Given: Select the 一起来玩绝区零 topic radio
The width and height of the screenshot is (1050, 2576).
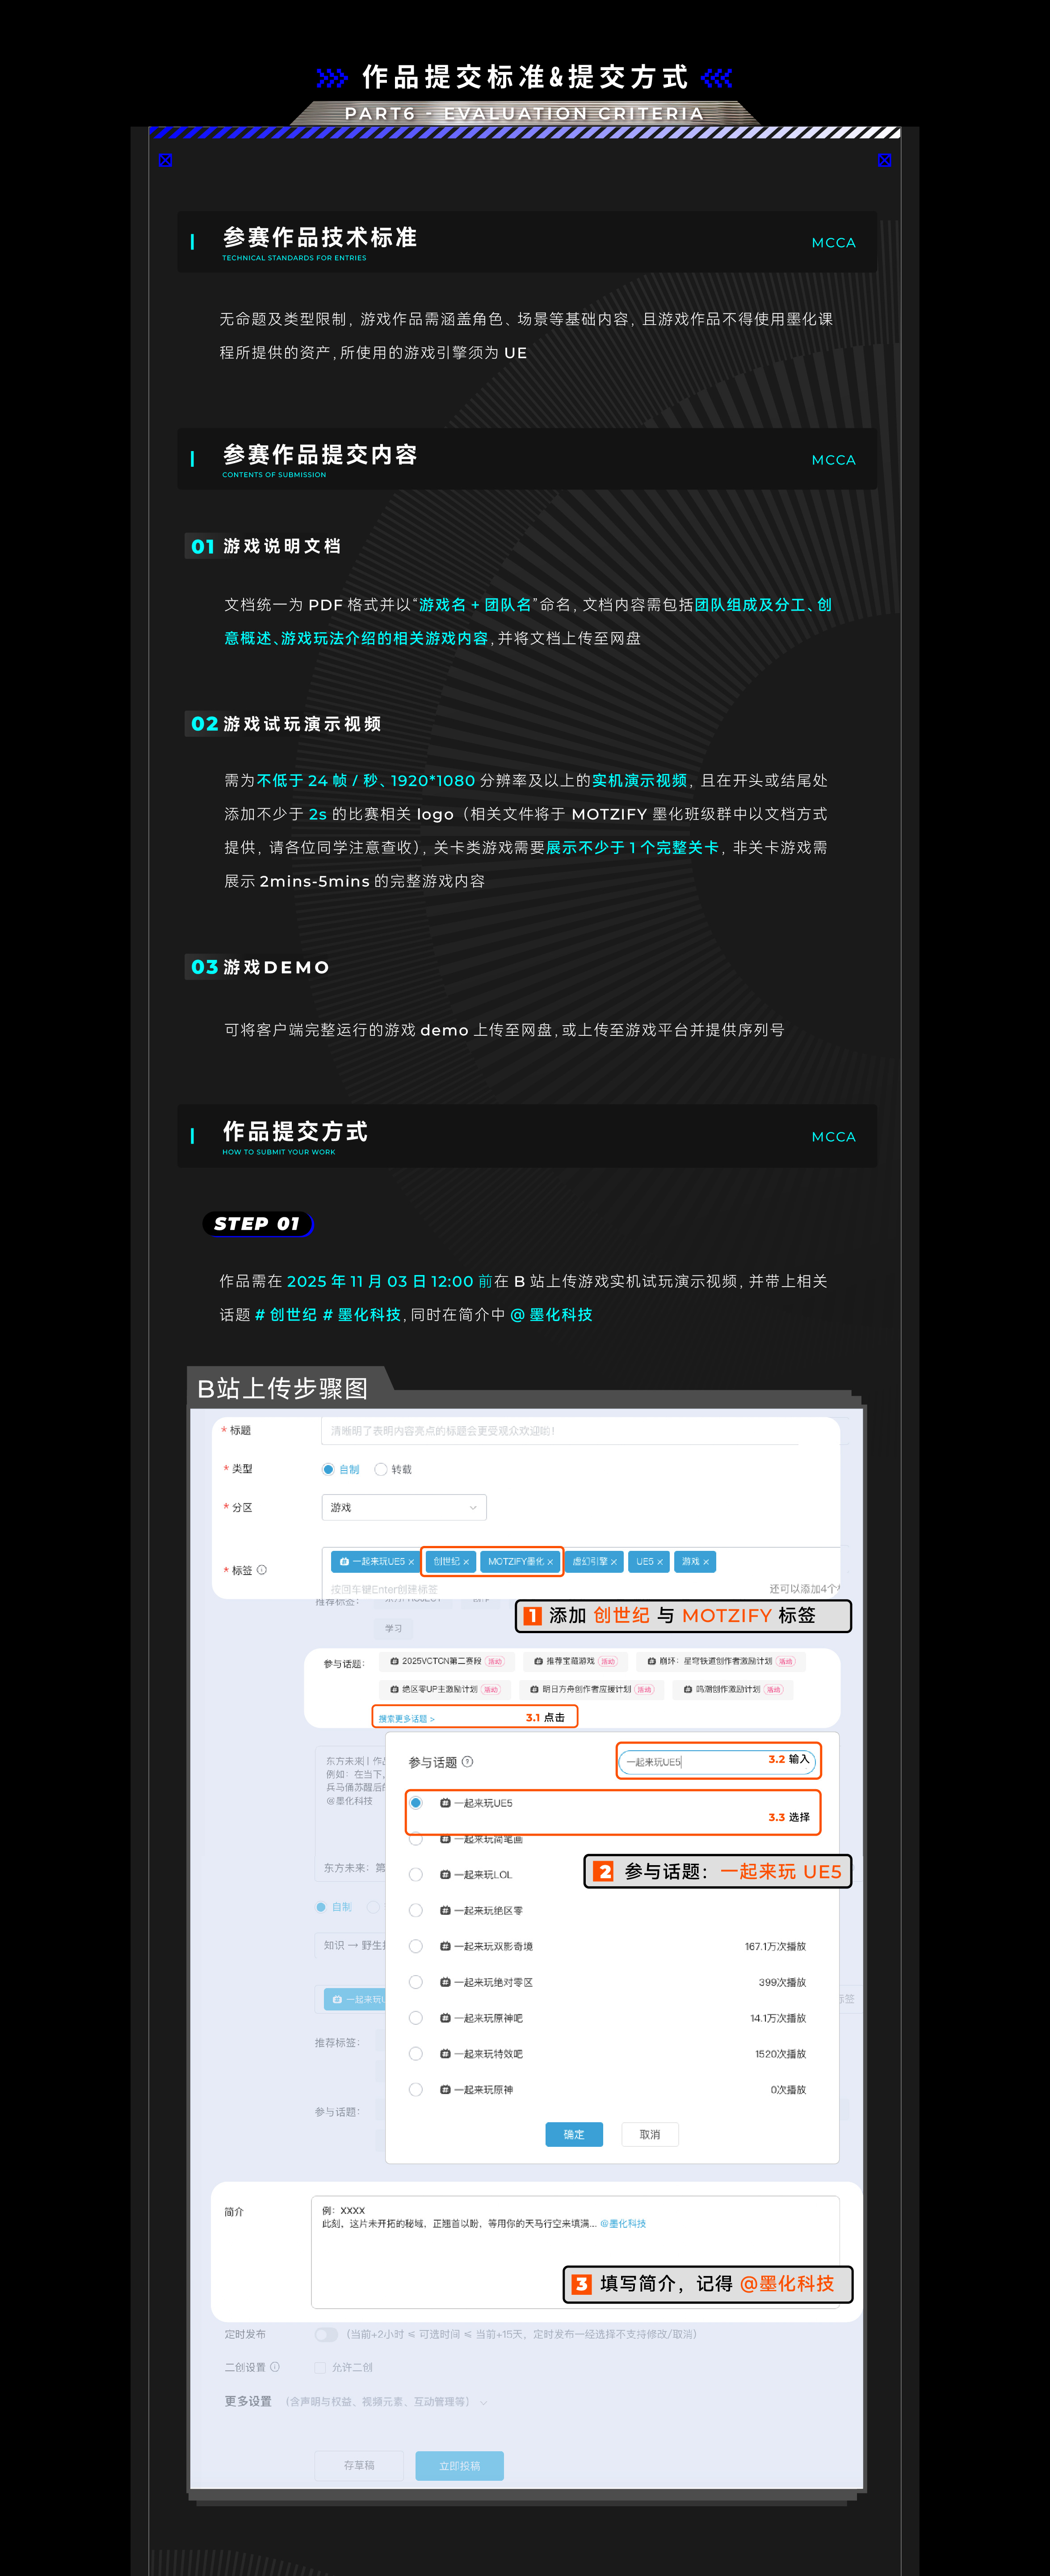Looking at the screenshot, I should tap(416, 1910).
